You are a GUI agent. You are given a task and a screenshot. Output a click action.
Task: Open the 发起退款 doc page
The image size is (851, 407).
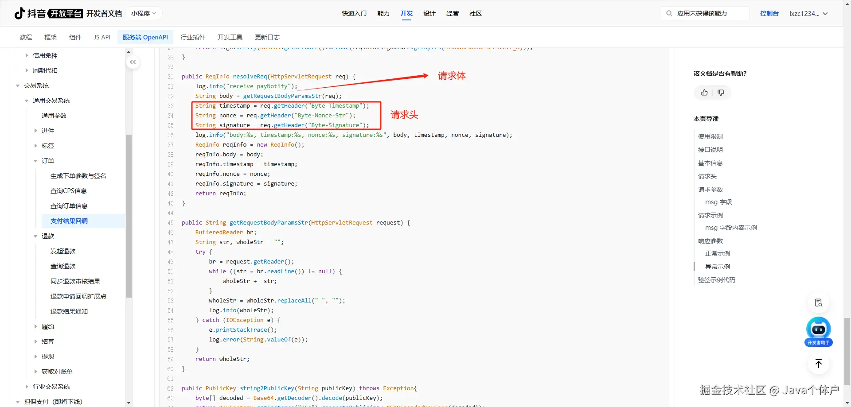[63, 251]
